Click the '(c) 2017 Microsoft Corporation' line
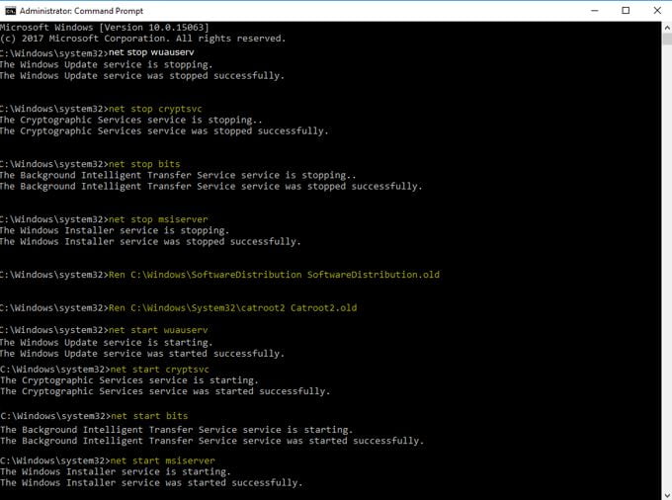Image resolution: width=672 pixels, height=500 pixels. click(x=142, y=39)
